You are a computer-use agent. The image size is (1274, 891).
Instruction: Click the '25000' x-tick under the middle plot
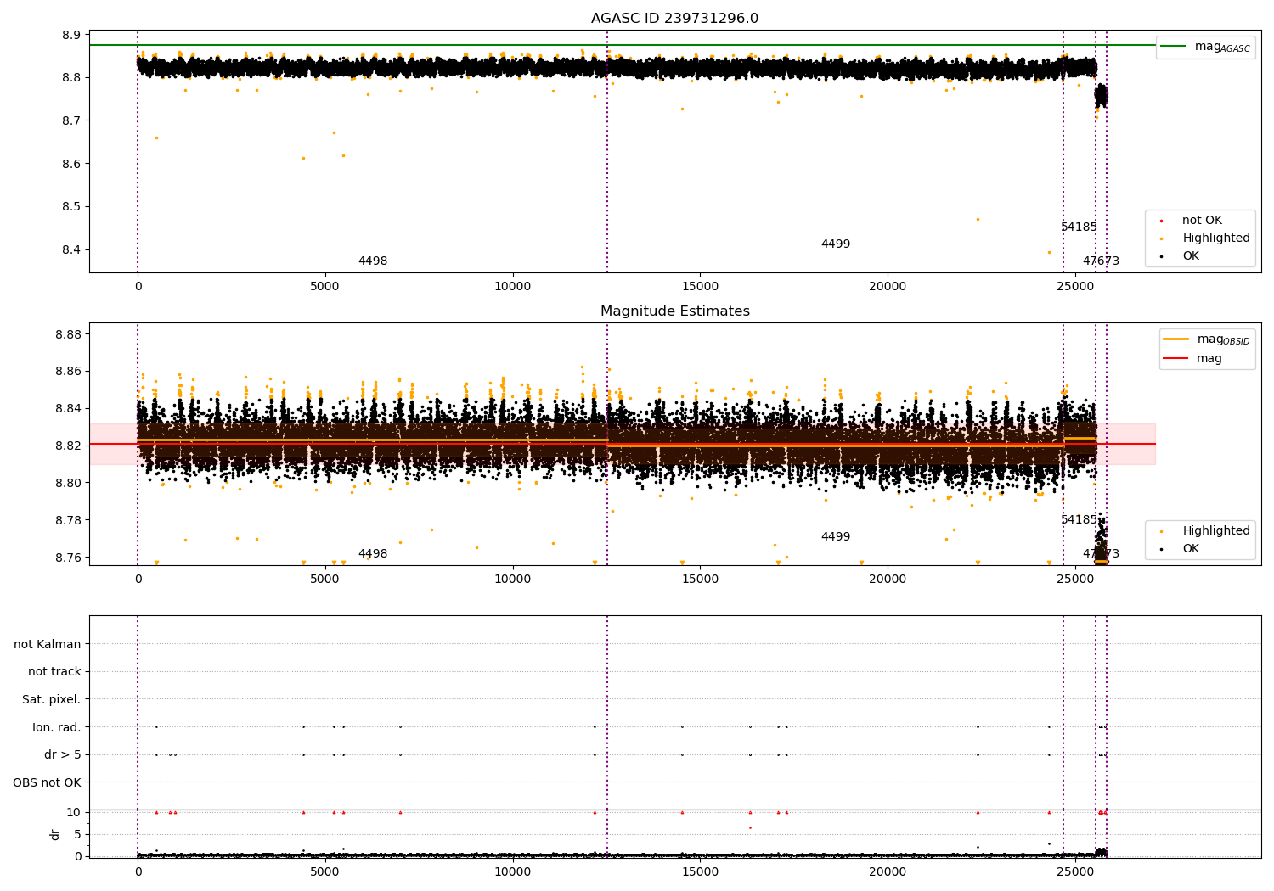pos(1074,580)
